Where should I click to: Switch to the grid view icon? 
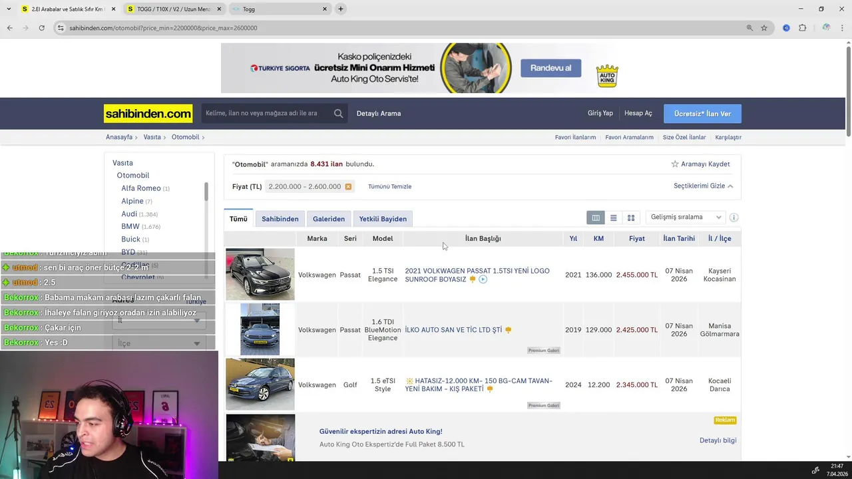pyautogui.click(x=631, y=218)
